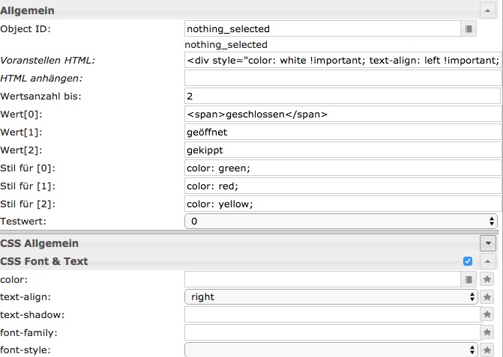Click the star icon next to font-style
The height and width of the screenshot is (357, 503).
point(487,350)
